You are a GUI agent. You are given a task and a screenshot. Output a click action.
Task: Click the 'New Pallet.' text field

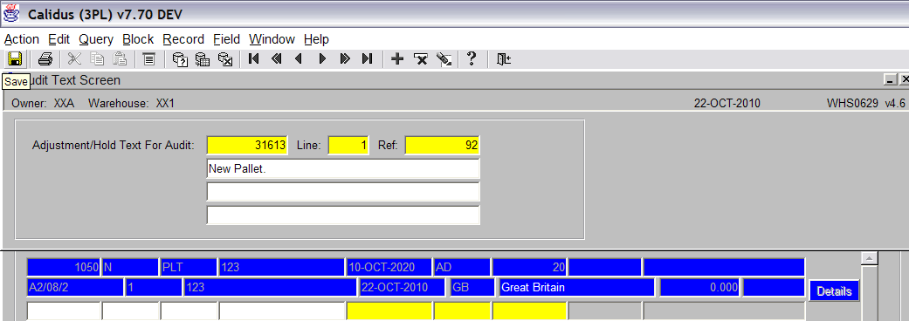click(x=343, y=168)
